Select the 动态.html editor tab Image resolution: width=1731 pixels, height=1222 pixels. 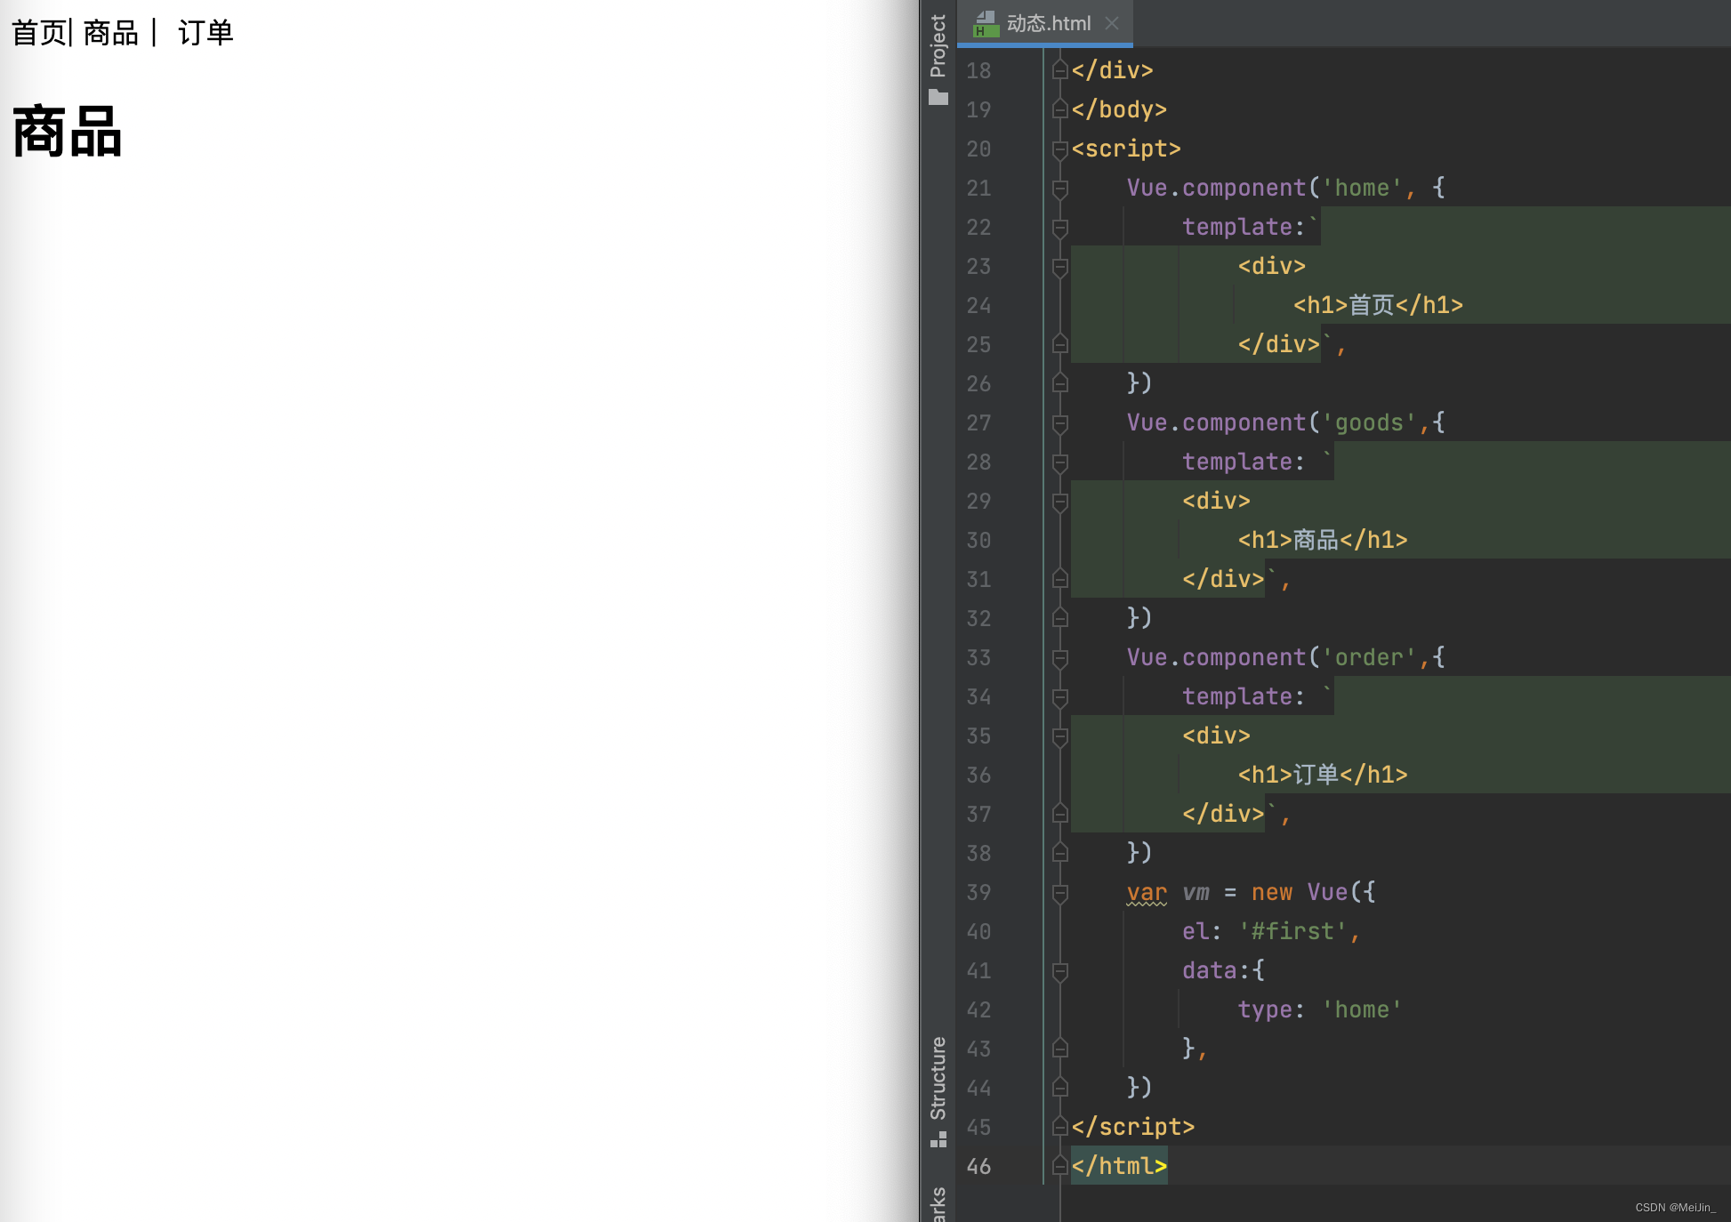pyautogui.click(x=1045, y=23)
